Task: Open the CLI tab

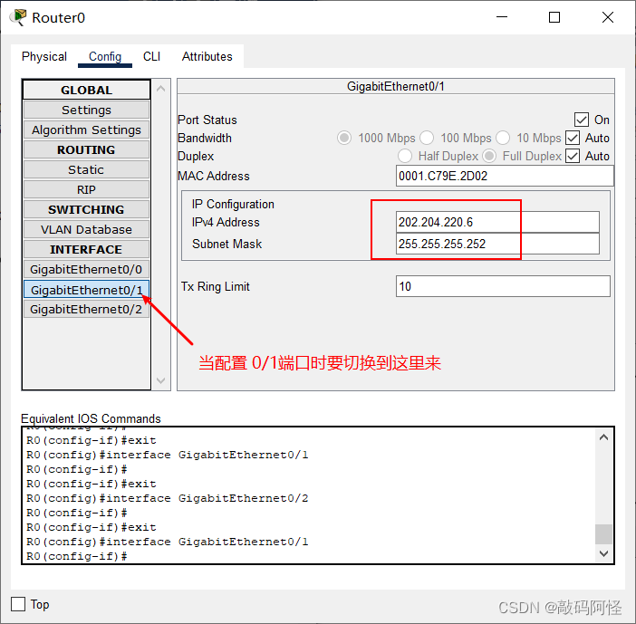Action: pyautogui.click(x=151, y=56)
